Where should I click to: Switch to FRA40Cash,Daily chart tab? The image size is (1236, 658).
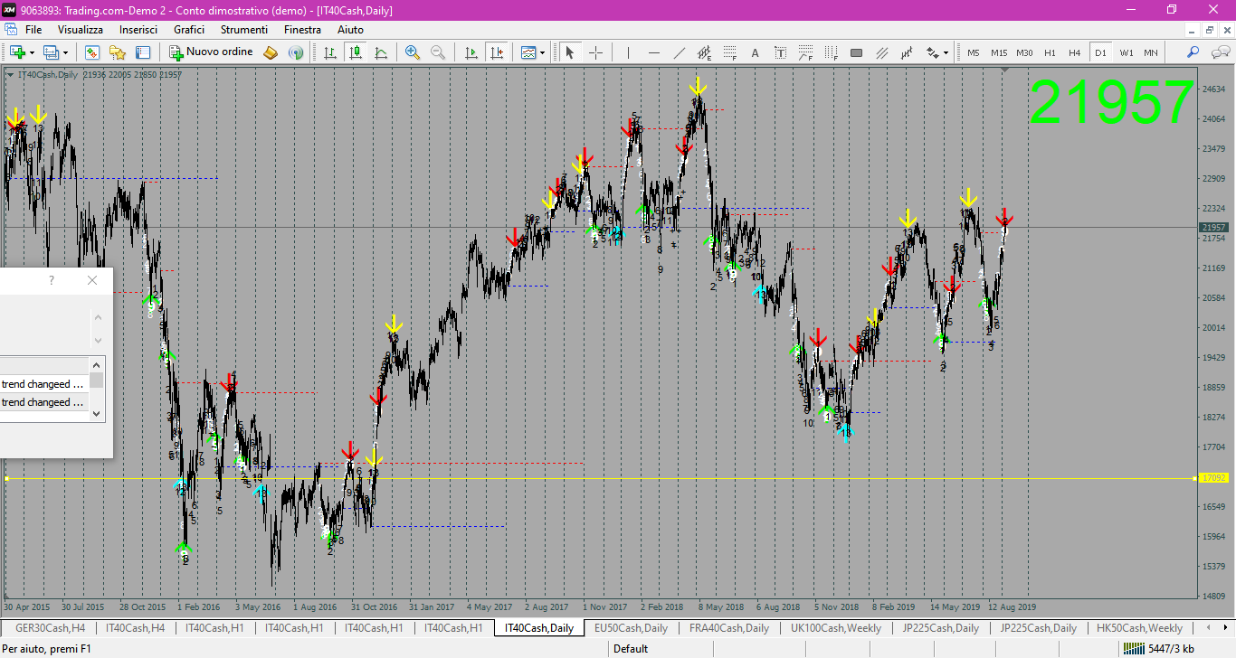click(728, 628)
